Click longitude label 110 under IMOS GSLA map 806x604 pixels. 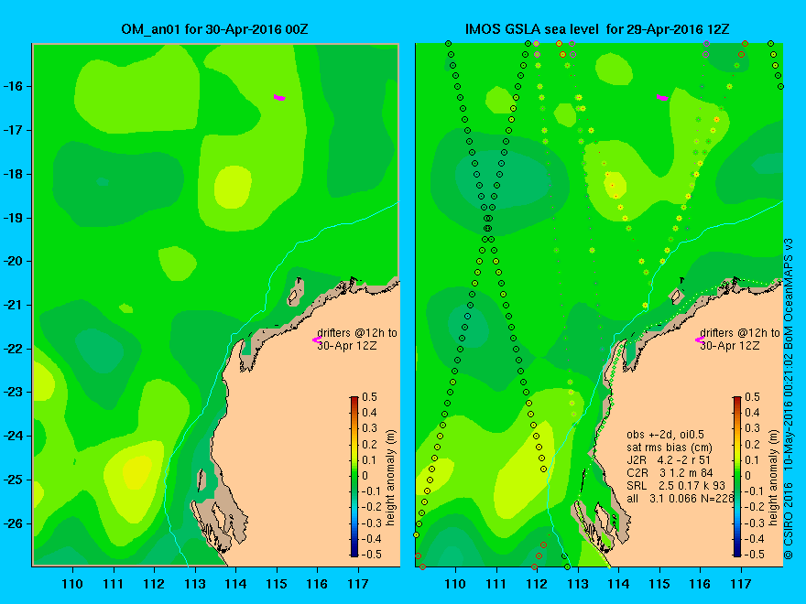tap(455, 584)
